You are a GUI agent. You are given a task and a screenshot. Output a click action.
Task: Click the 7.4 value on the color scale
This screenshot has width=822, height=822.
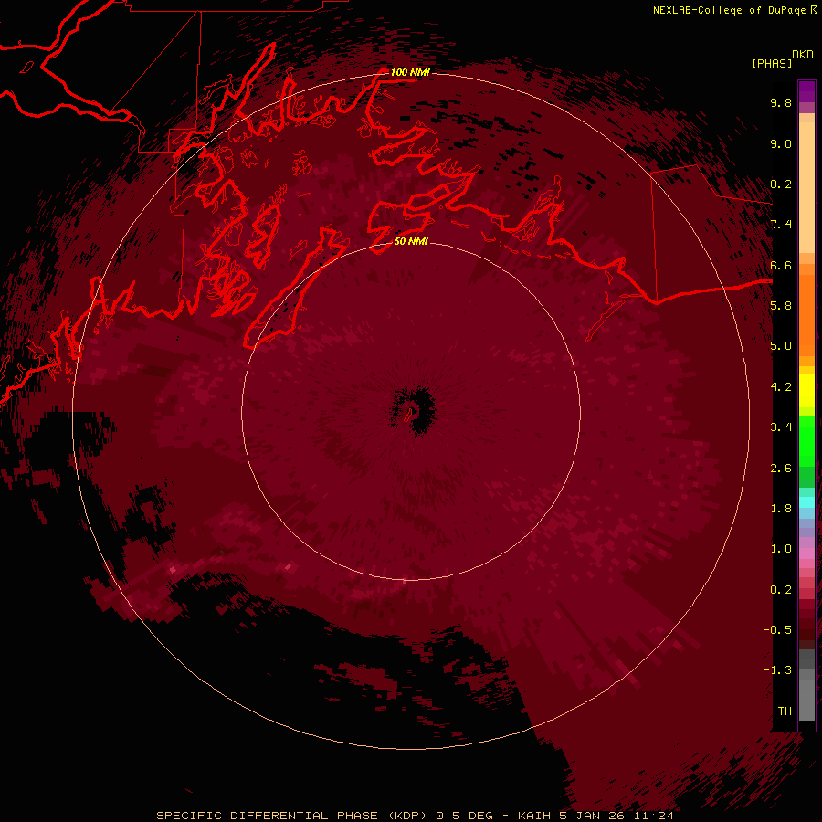pyautogui.click(x=781, y=225)
